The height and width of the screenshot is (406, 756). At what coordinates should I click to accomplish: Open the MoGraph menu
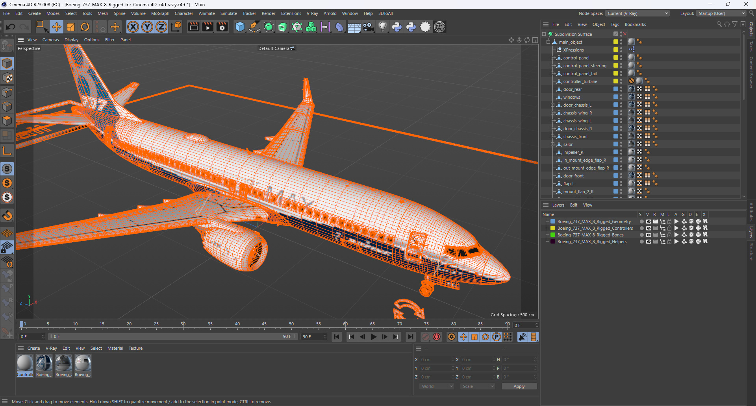click(x=160, y=13)
